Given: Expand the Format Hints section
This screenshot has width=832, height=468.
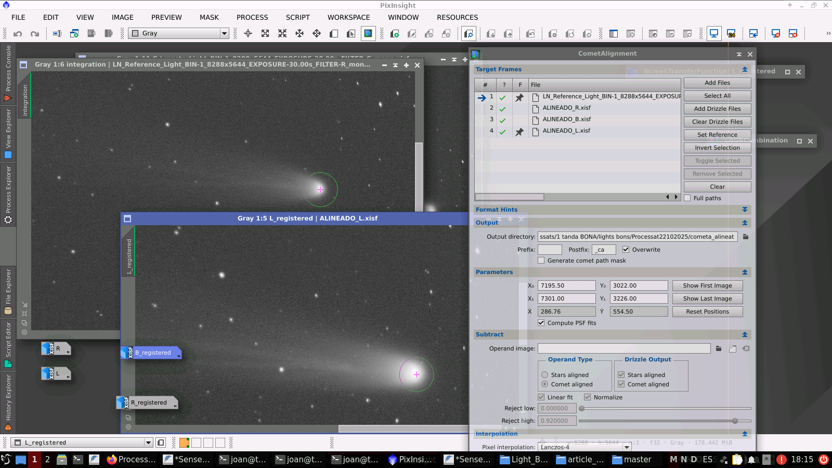Looking at the screenshot, I should (745, 210).
